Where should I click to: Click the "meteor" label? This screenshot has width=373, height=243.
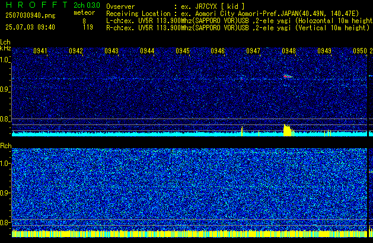click(84, 12)
